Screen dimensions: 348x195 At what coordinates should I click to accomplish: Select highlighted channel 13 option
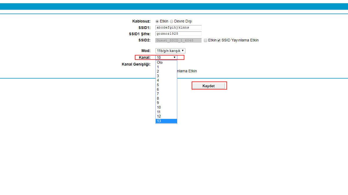(x=166, y=121)
